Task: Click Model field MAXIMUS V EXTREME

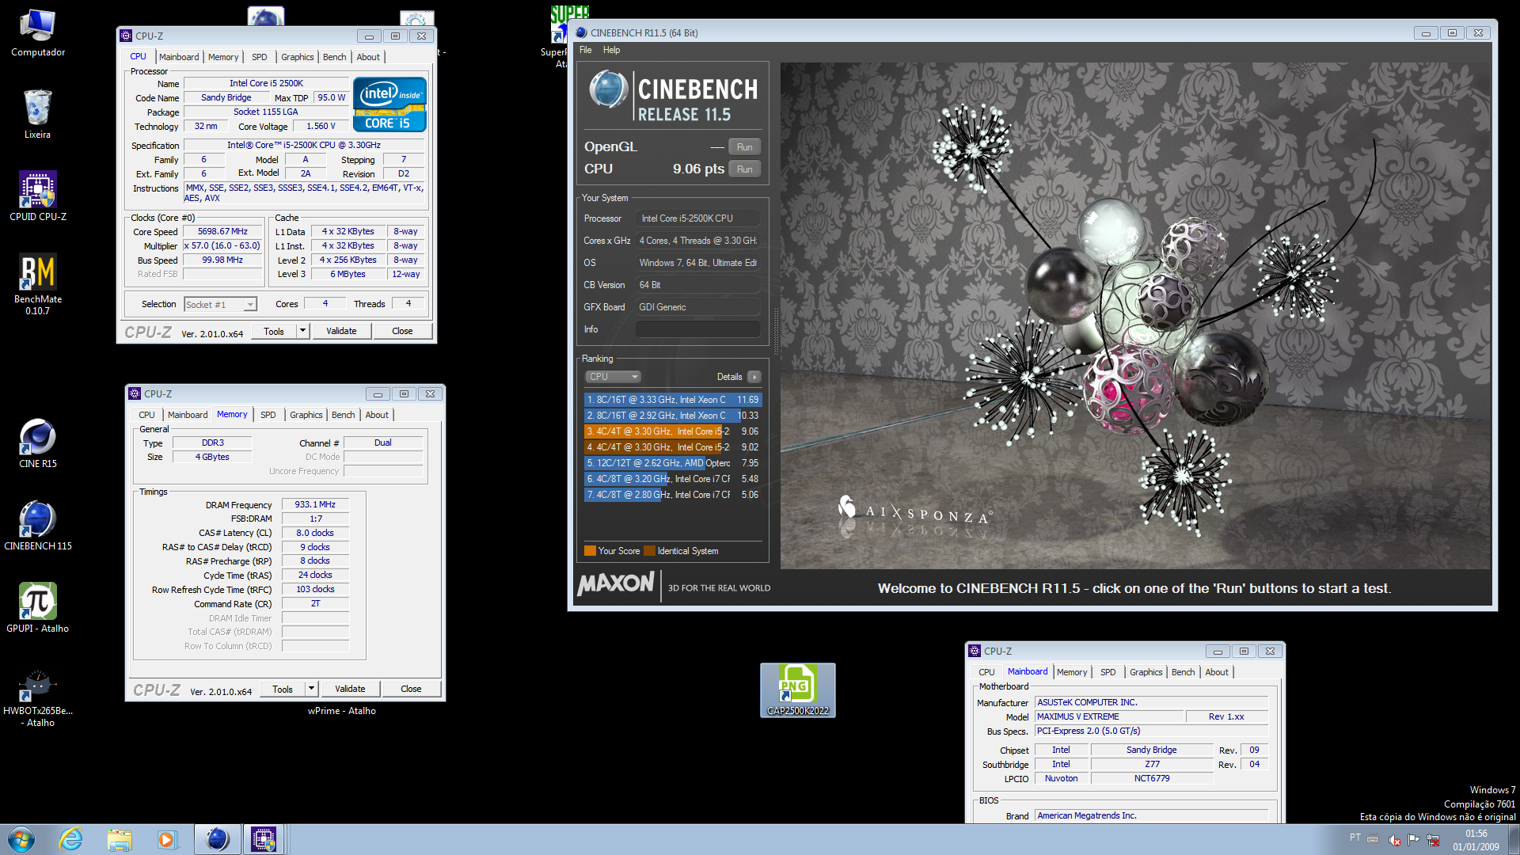Action: point(1110,716)
